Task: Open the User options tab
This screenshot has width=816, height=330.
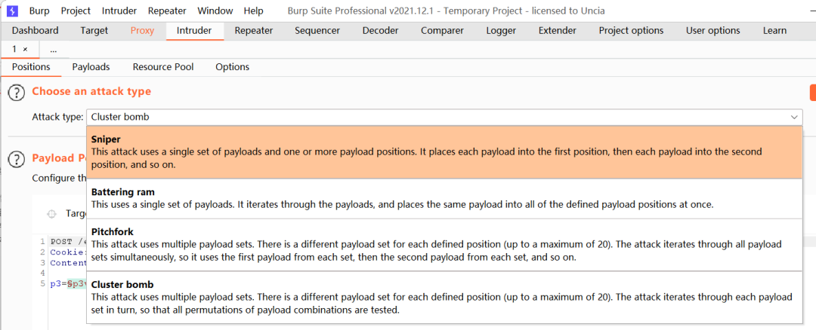Action: coord(713,31)
